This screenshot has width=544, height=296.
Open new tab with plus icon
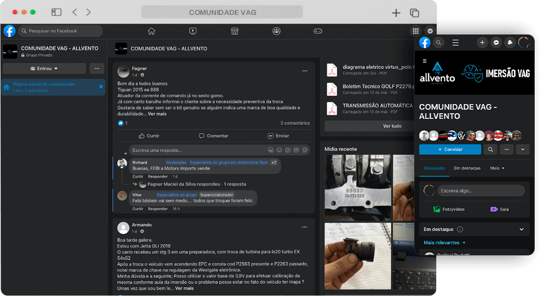(396, 13)
